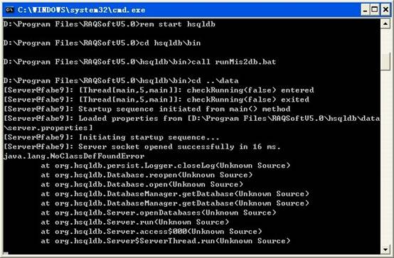Click the 'Startup sequence initiated' log line

(x=147, y=109)
